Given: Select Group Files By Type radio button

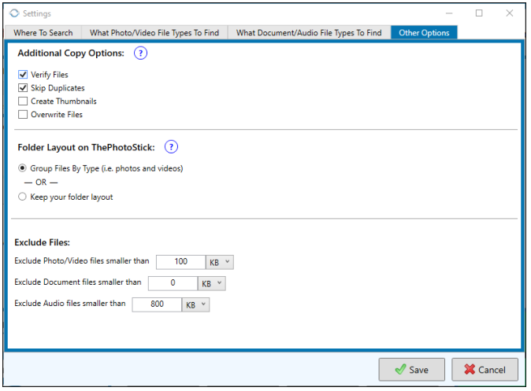Looking at the screenshot, I should (22, 168).
